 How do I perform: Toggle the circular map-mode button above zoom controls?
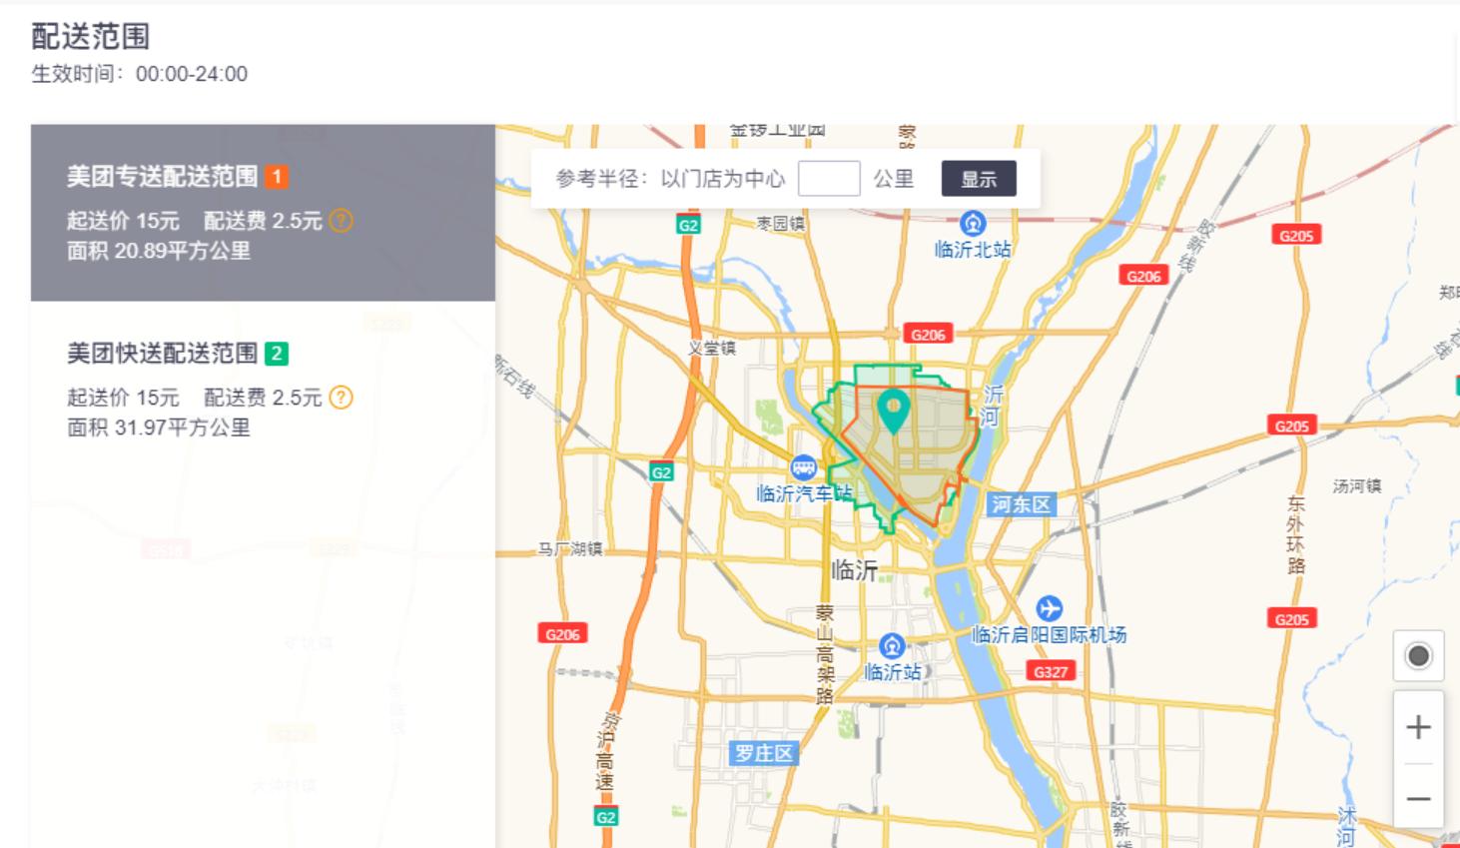(1417, 654)
